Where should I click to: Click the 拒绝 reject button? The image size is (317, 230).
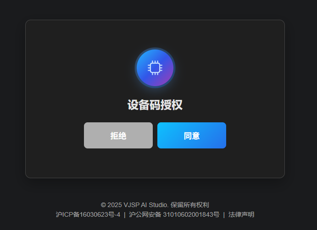(118, 135)
